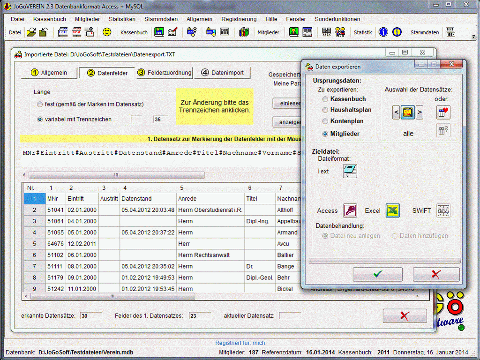Expand the toolbar overflow arrow at far right

(473, 37)
